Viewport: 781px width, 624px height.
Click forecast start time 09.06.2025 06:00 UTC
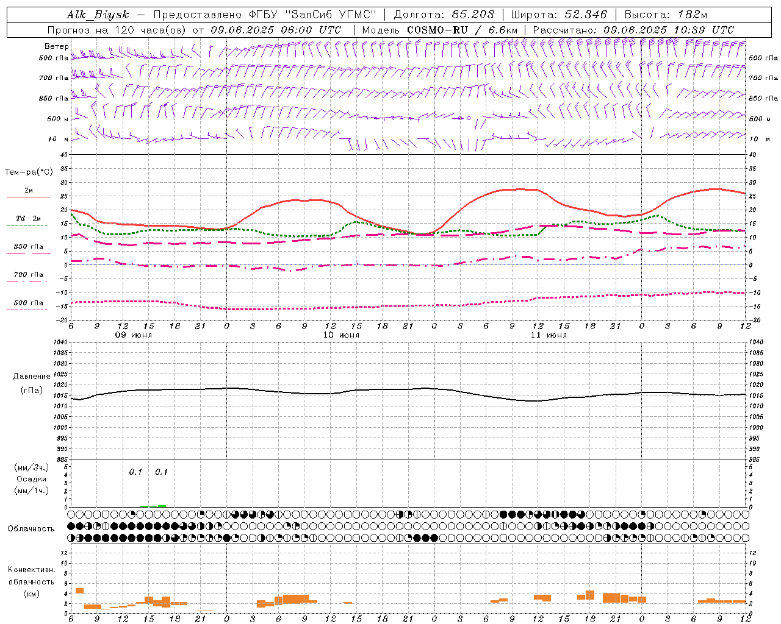276,30
